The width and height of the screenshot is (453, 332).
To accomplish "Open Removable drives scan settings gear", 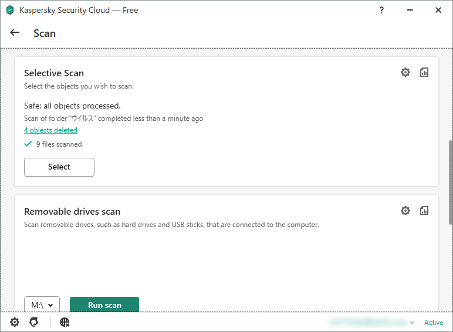I will [405, 211].
